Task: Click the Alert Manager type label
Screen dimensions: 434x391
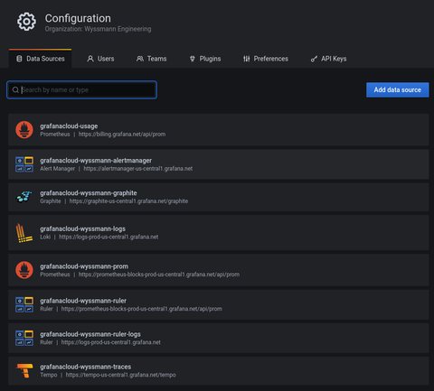Action: point(57,169)
